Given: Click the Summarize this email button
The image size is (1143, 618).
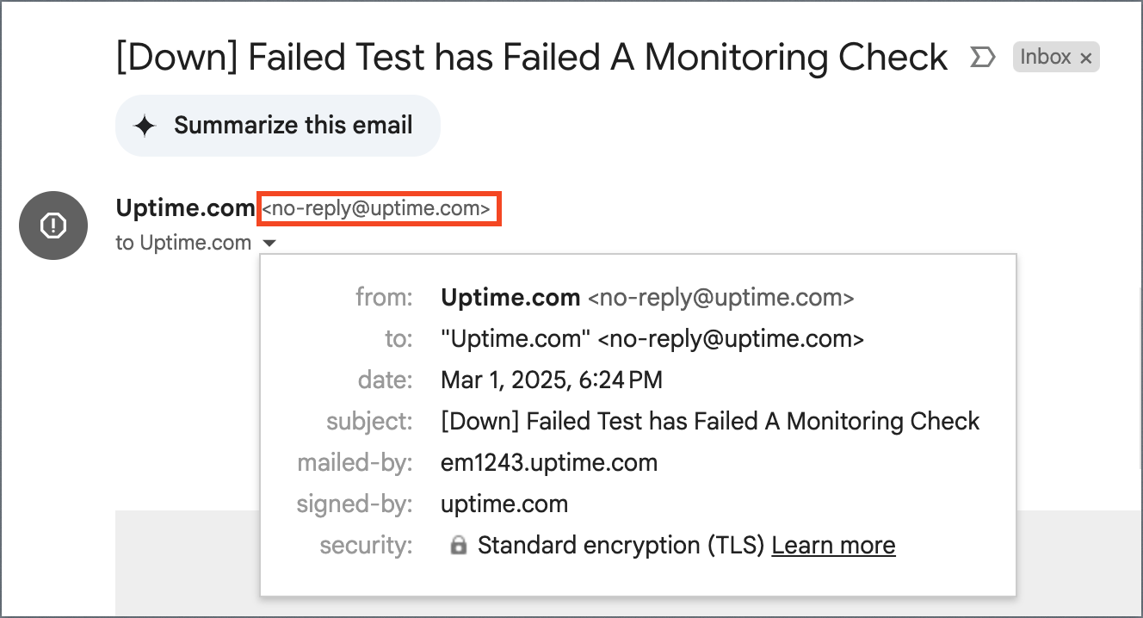Looking at the screenshot, I should (x=278, y=126).
